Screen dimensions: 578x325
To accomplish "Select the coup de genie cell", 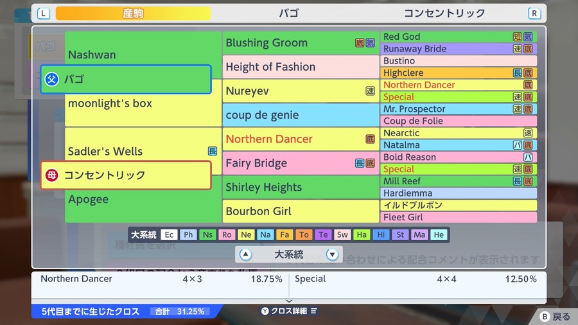I will pos(301,115).
